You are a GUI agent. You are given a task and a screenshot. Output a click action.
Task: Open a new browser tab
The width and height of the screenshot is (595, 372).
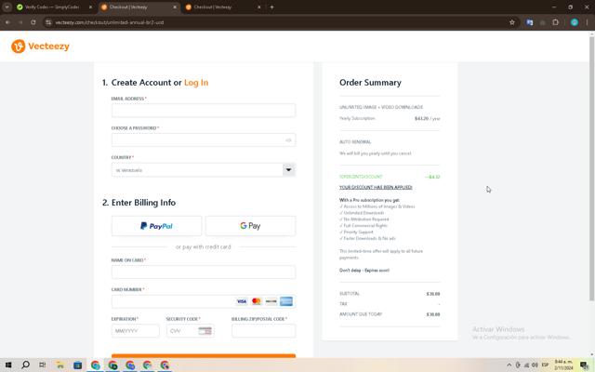point(271,7)
